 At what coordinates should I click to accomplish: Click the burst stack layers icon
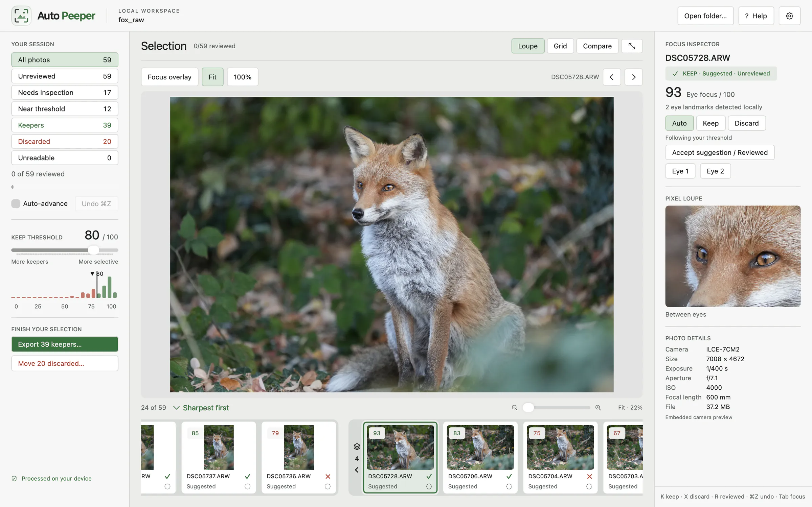click(357, 446)
